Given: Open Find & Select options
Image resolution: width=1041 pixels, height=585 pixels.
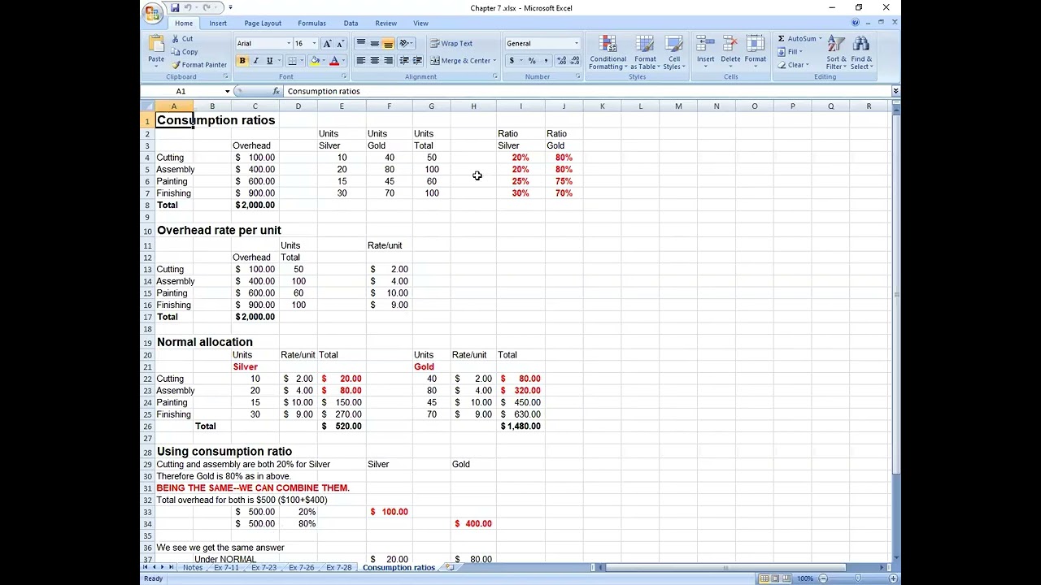Looking at the screenshot, I should tap(861, 52).
